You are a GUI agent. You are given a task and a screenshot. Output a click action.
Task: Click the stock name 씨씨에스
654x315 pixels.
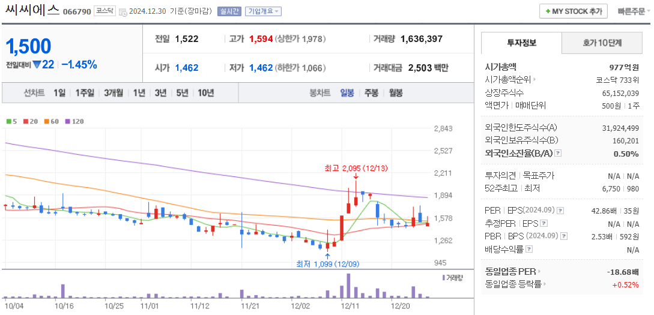[32, 10]
